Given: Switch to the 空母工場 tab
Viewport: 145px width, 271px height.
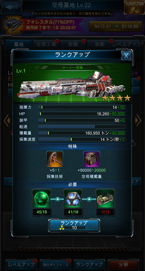Looking at the screenshot, I should (x=46, y=45).
